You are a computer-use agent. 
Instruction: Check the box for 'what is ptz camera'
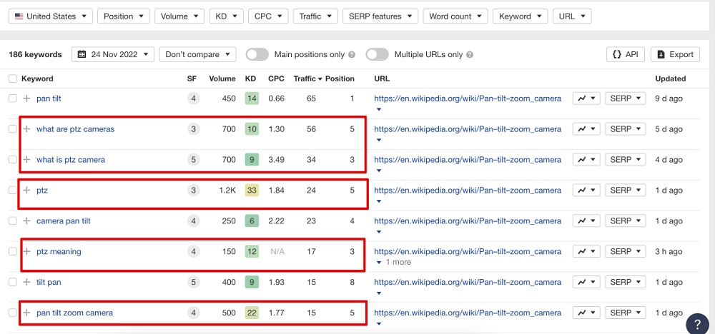13,160
